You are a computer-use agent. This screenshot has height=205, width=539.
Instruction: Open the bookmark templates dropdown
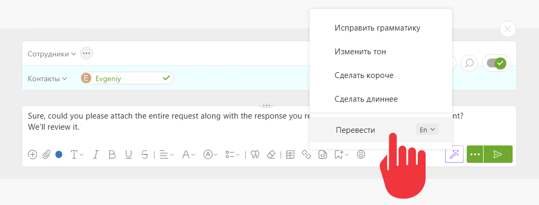tap(342, 154)
